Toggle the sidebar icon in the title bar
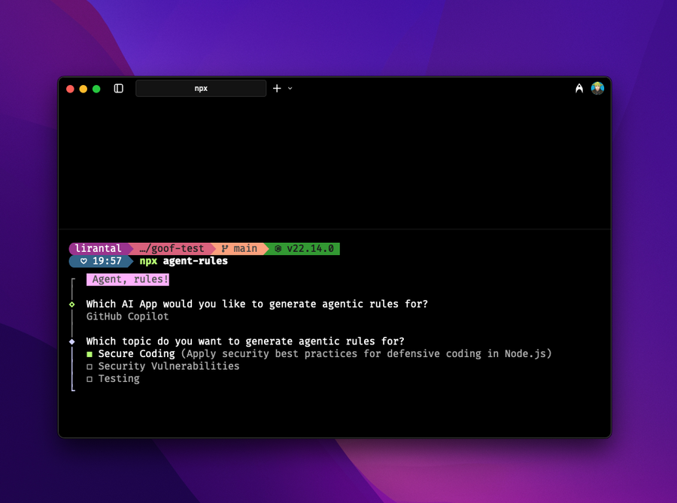 pos(118,88)
